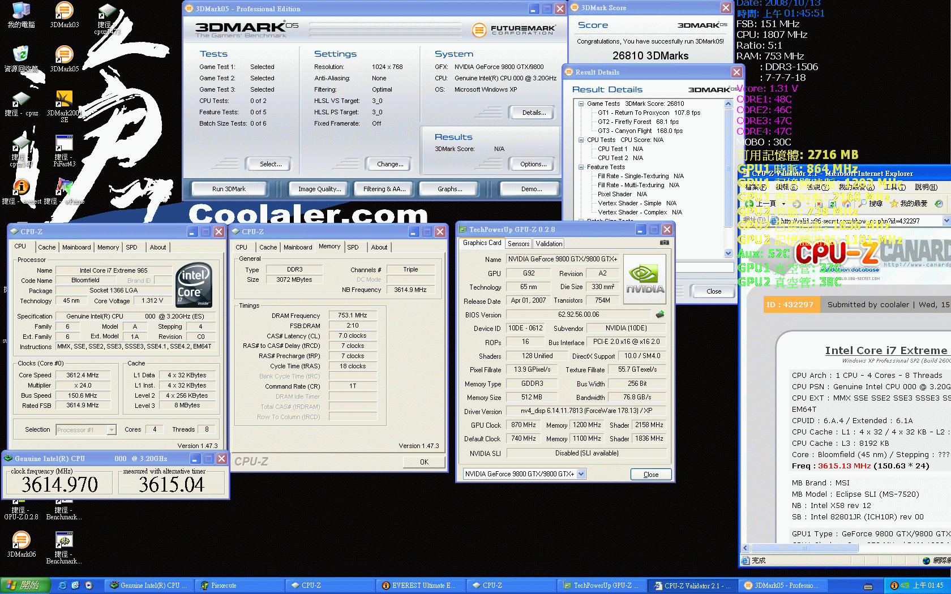
Task: Select GT1 - Return To Proxycon row
Action: click(x=649, y=113)
